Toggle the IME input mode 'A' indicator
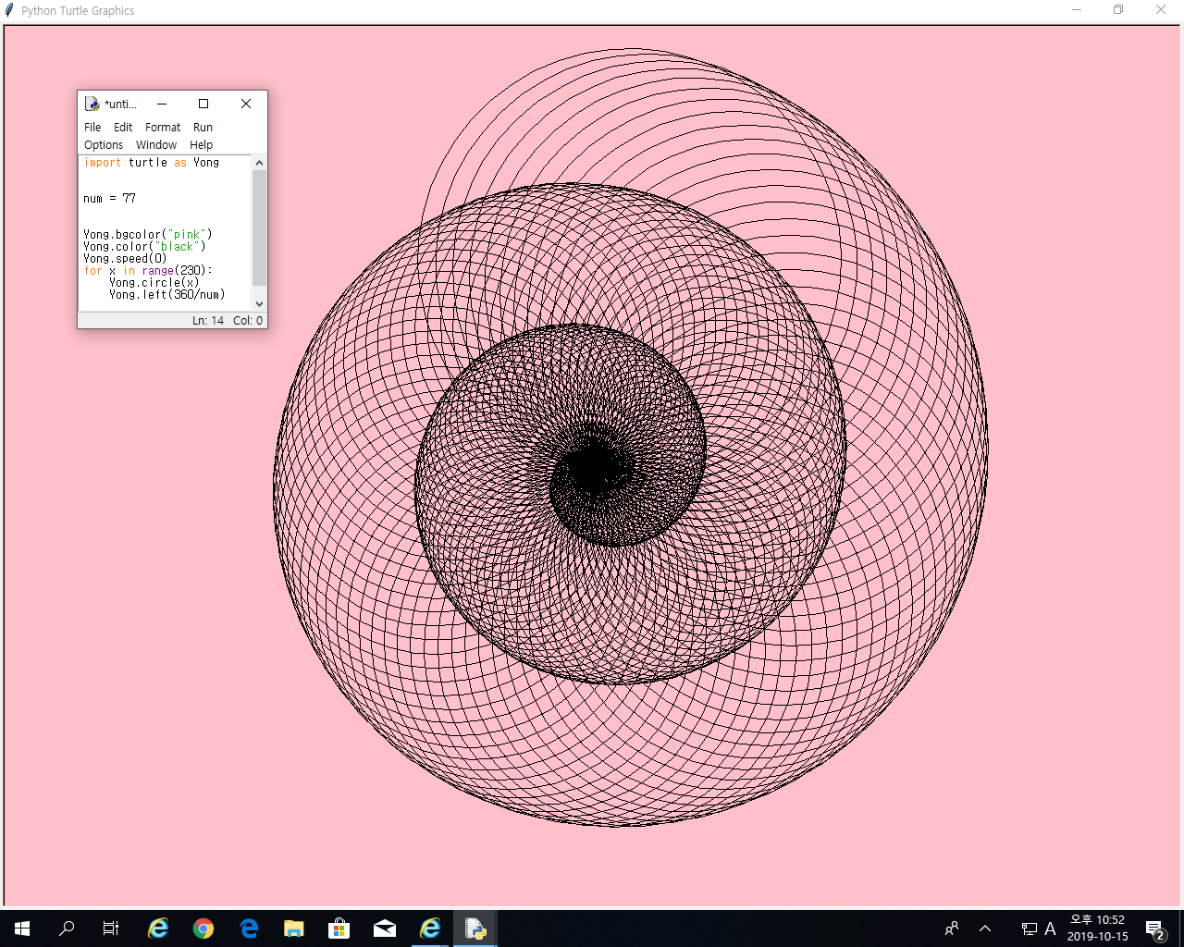Screen dimensions: 1184x947 pos(1050,929)
